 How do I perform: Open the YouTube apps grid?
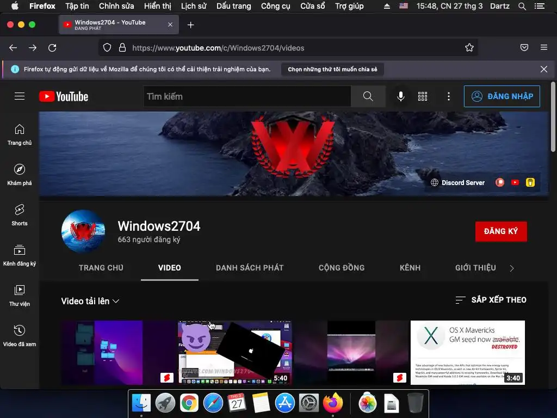pos(422,96)
